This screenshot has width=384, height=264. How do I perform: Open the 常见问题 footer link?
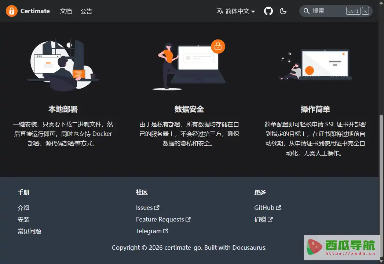coord(29,231)
